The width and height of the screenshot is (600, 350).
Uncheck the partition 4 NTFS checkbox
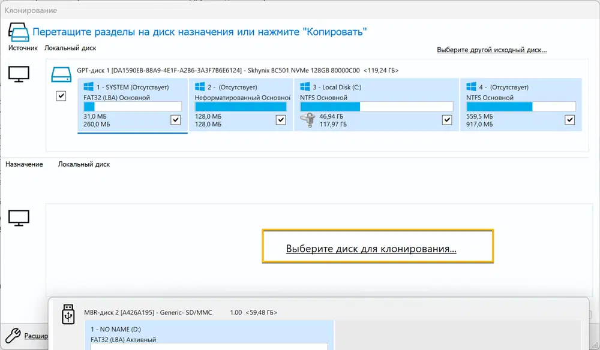click(x=569, y=120)
